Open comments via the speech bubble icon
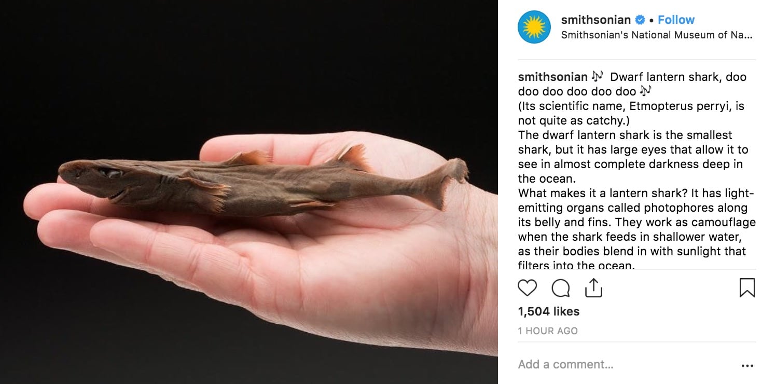This screenshot has width=776, height=384. click(x=561, y=287)
